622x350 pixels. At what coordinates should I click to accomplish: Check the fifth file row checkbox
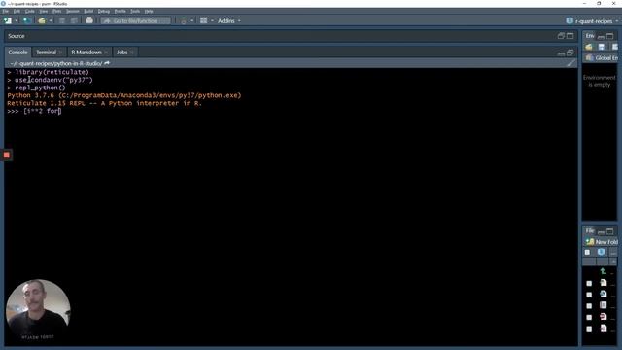[x=589, y=329]
